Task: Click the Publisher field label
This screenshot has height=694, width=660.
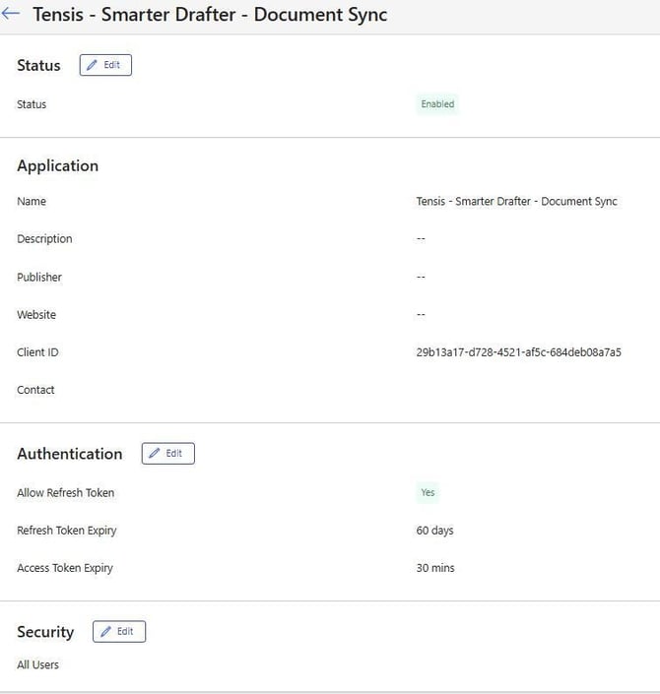Action: [x=39, y=278]
